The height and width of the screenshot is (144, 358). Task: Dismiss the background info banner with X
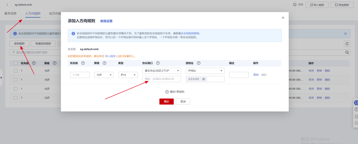[345, 34]
